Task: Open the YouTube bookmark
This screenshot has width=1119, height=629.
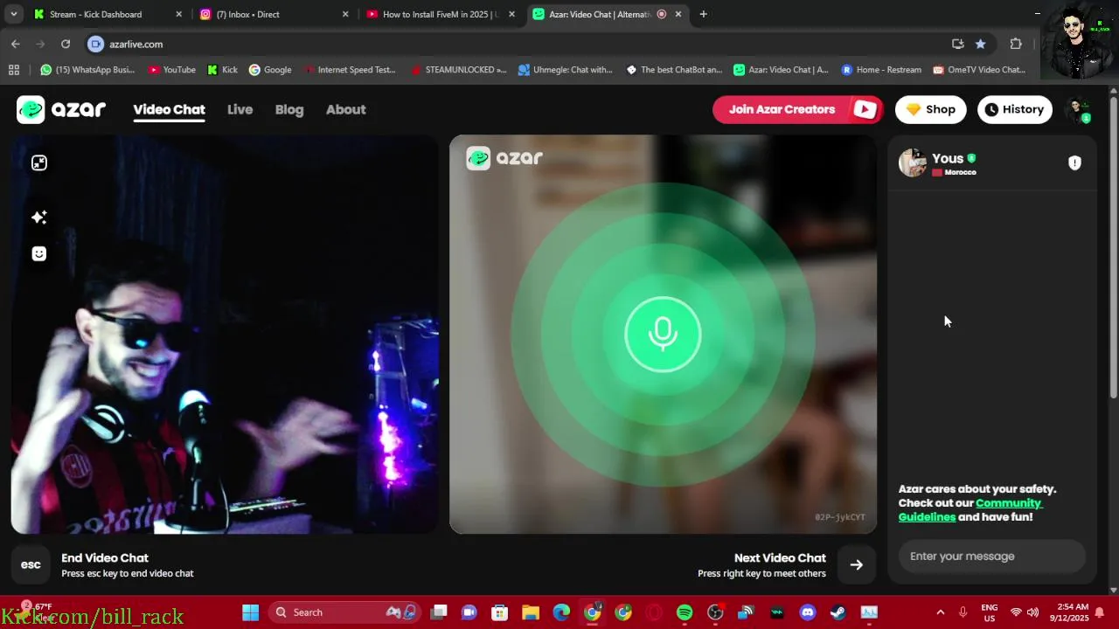Action: [x=171, y=70]
